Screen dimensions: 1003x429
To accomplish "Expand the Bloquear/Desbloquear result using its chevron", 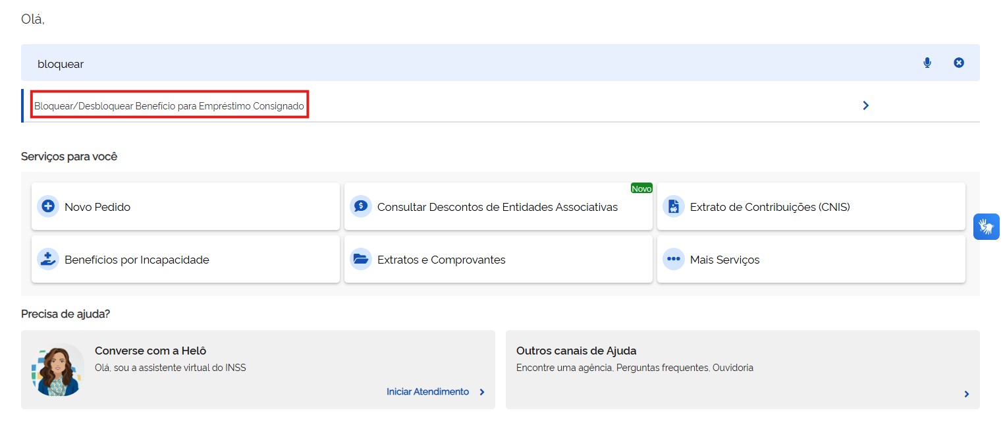I will click(866, 105).
